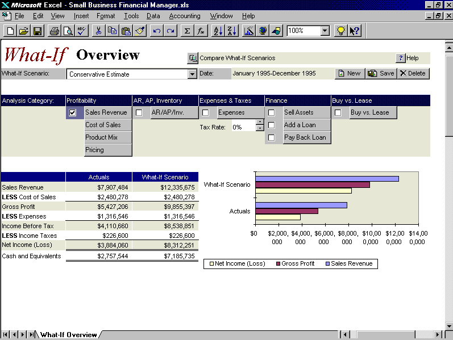
Task: Click the Save disk icon in toolbar
Action: click(x=38, y=31)
